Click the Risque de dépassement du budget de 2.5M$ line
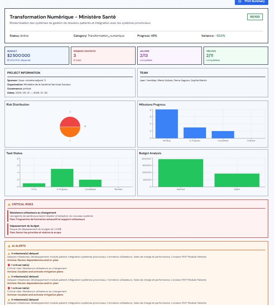274x305 pixels. [35, 229]
